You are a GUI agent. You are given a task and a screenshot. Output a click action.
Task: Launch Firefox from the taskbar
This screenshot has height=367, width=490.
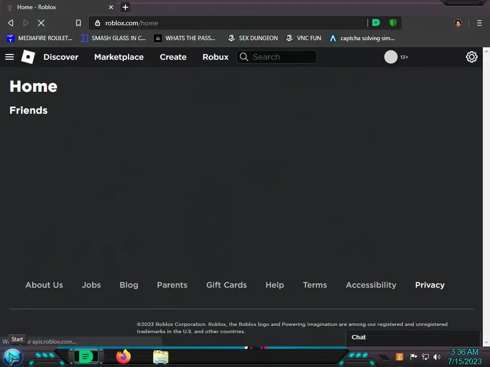click(x=123, y=356)
